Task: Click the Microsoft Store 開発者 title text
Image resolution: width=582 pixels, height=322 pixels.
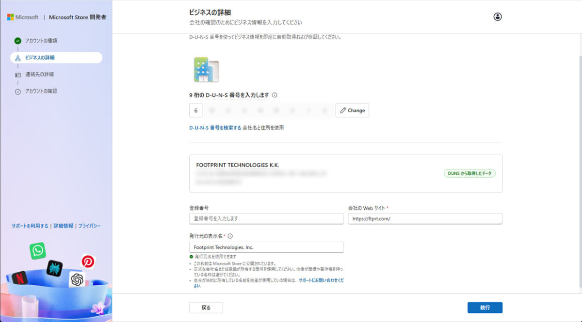Action: 78,17
